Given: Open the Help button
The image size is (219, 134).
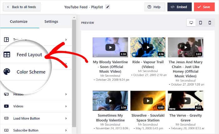Looking at the screenshot, I should [x=155, y=7].
